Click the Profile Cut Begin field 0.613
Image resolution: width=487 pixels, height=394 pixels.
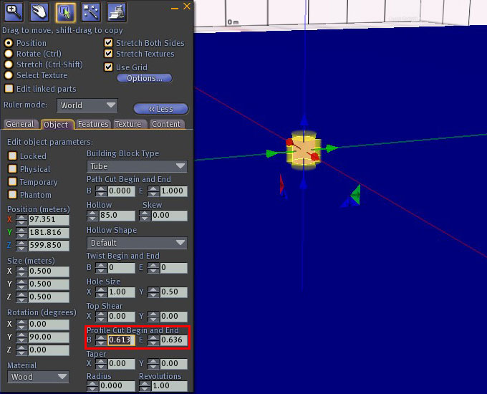[122, 340]
